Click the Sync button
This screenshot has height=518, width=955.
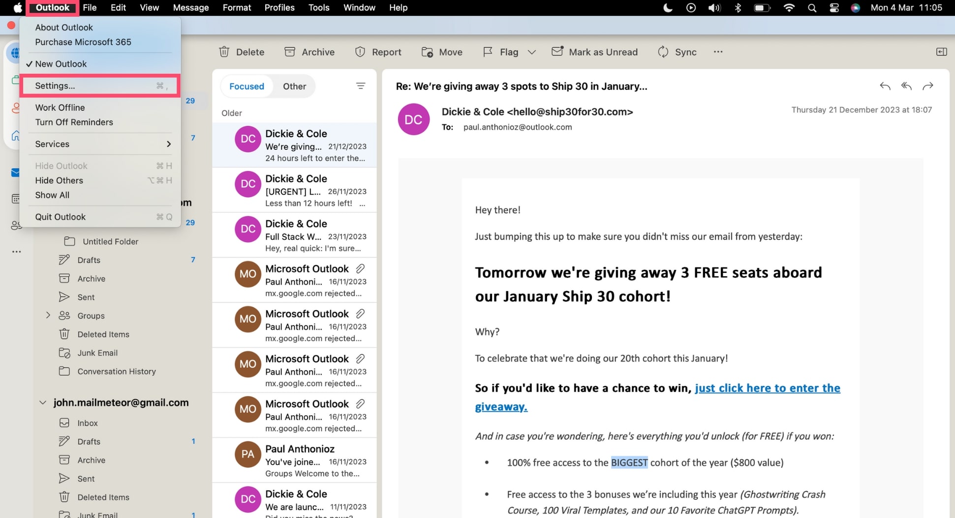[677, 52]
